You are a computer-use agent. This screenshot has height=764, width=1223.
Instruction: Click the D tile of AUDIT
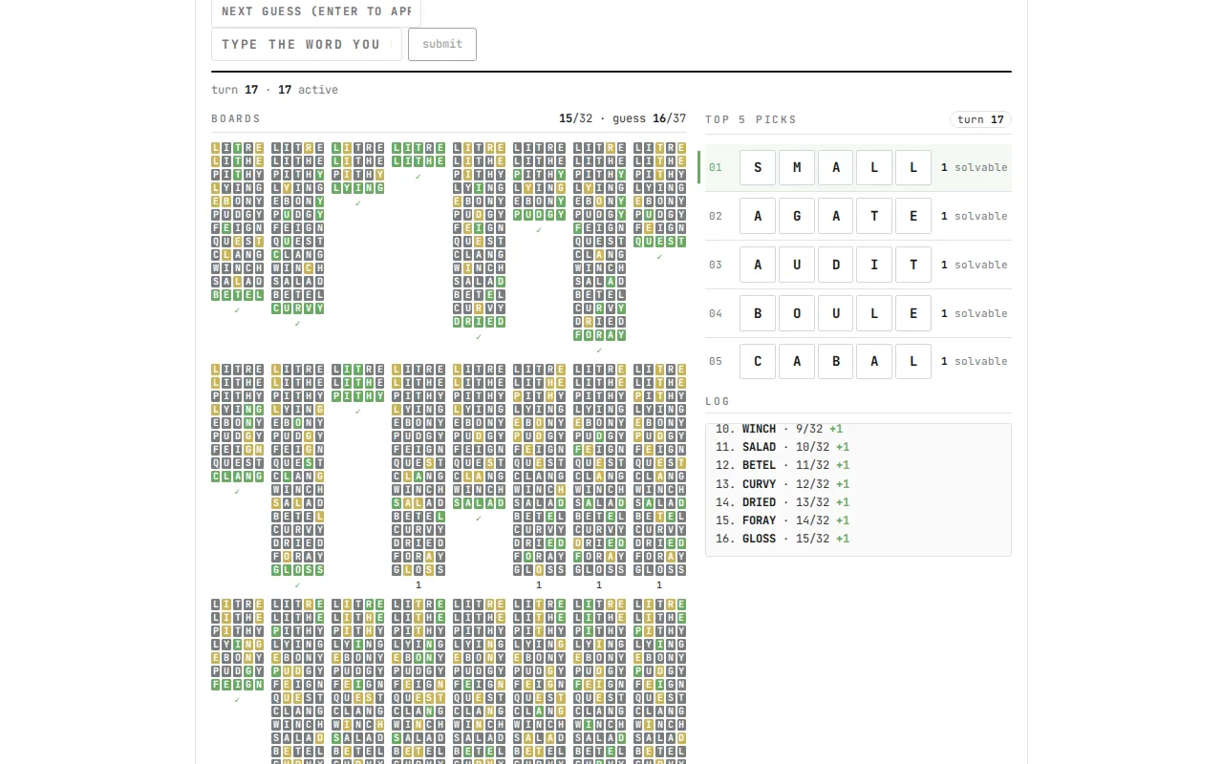point(836,265)
